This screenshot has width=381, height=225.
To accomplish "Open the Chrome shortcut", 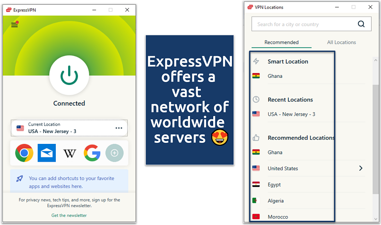I will pos(24,153).
